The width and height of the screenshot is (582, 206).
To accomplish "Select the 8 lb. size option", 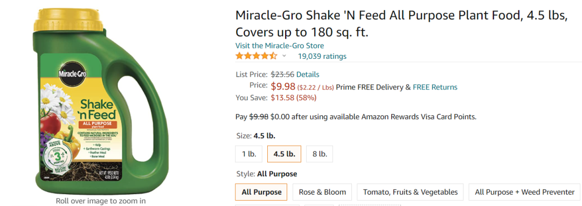I will (320, 154).
